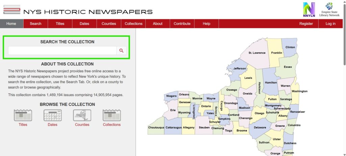Select Delaware county on the map

pos(260,128)
